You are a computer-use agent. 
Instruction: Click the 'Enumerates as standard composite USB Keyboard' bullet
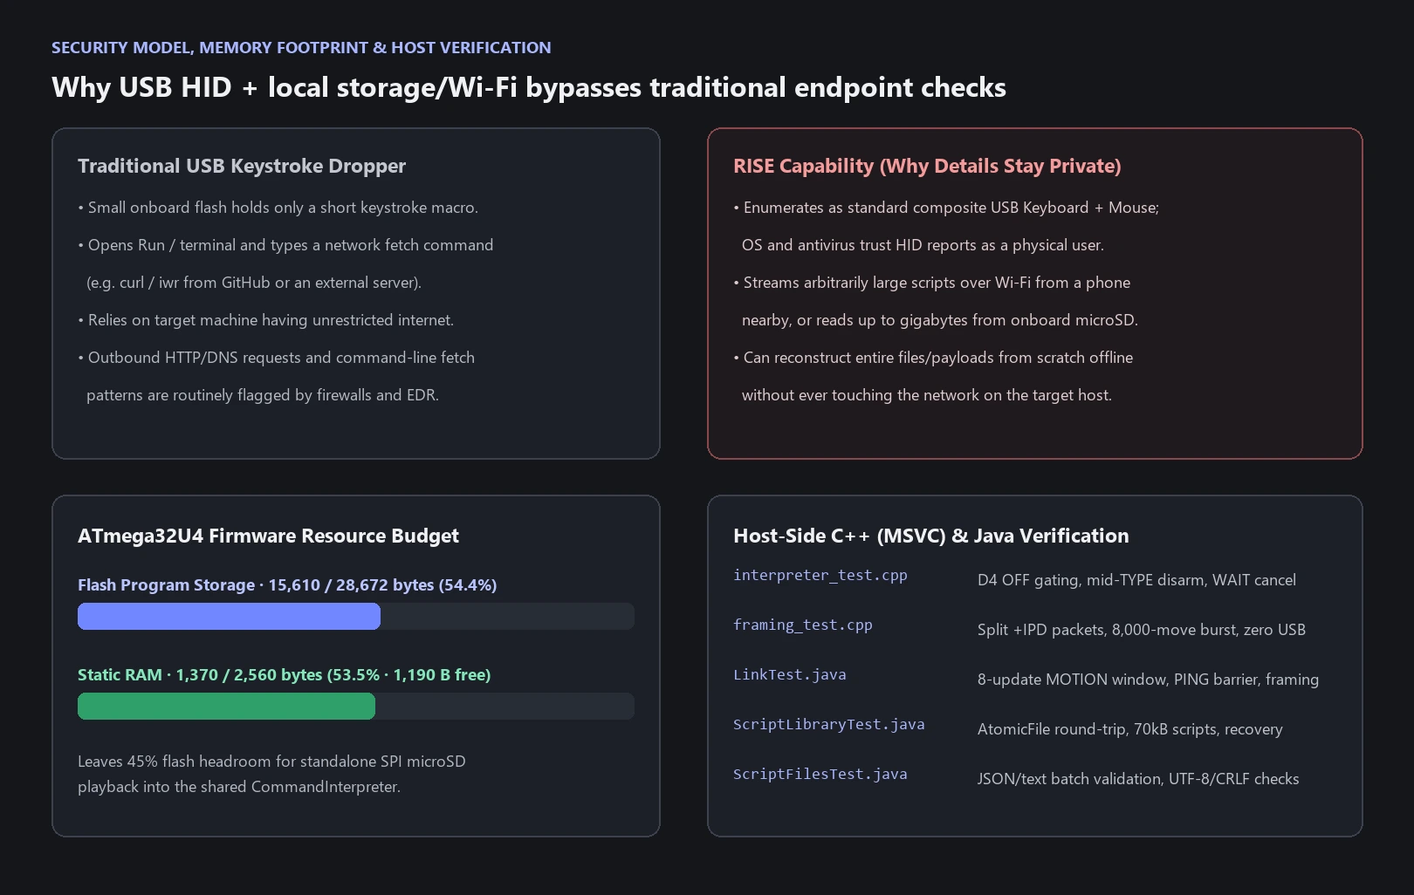point(946,208)
